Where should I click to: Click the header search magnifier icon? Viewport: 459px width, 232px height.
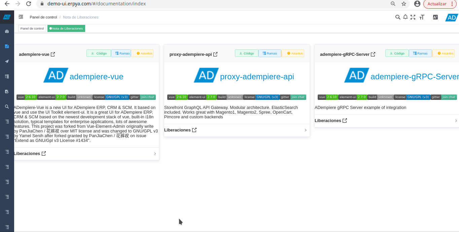398,17
